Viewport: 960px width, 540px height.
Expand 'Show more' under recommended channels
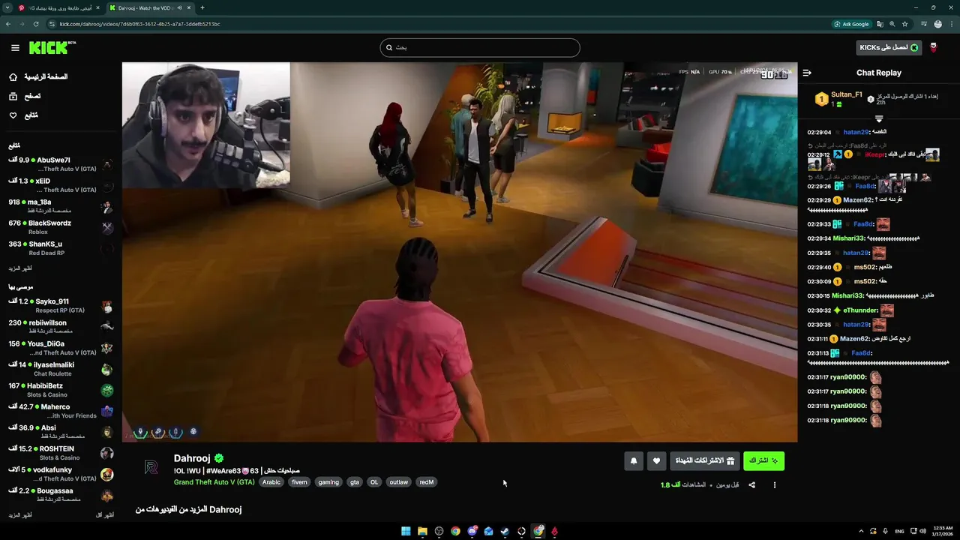[x=20, y=515]
